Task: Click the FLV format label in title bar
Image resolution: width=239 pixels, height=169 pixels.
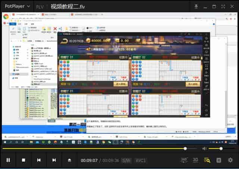Action: click(40, 7)
